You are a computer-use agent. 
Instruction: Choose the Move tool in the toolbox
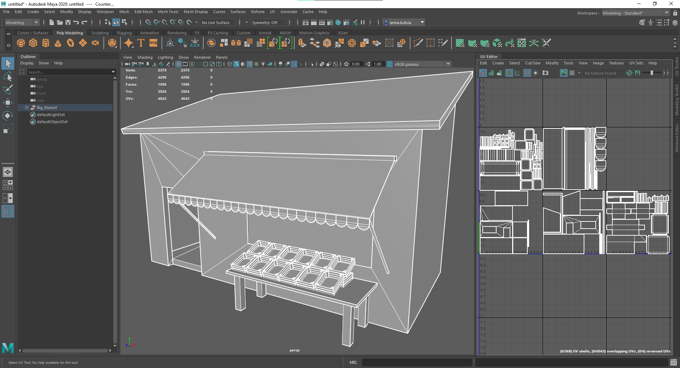7,103
